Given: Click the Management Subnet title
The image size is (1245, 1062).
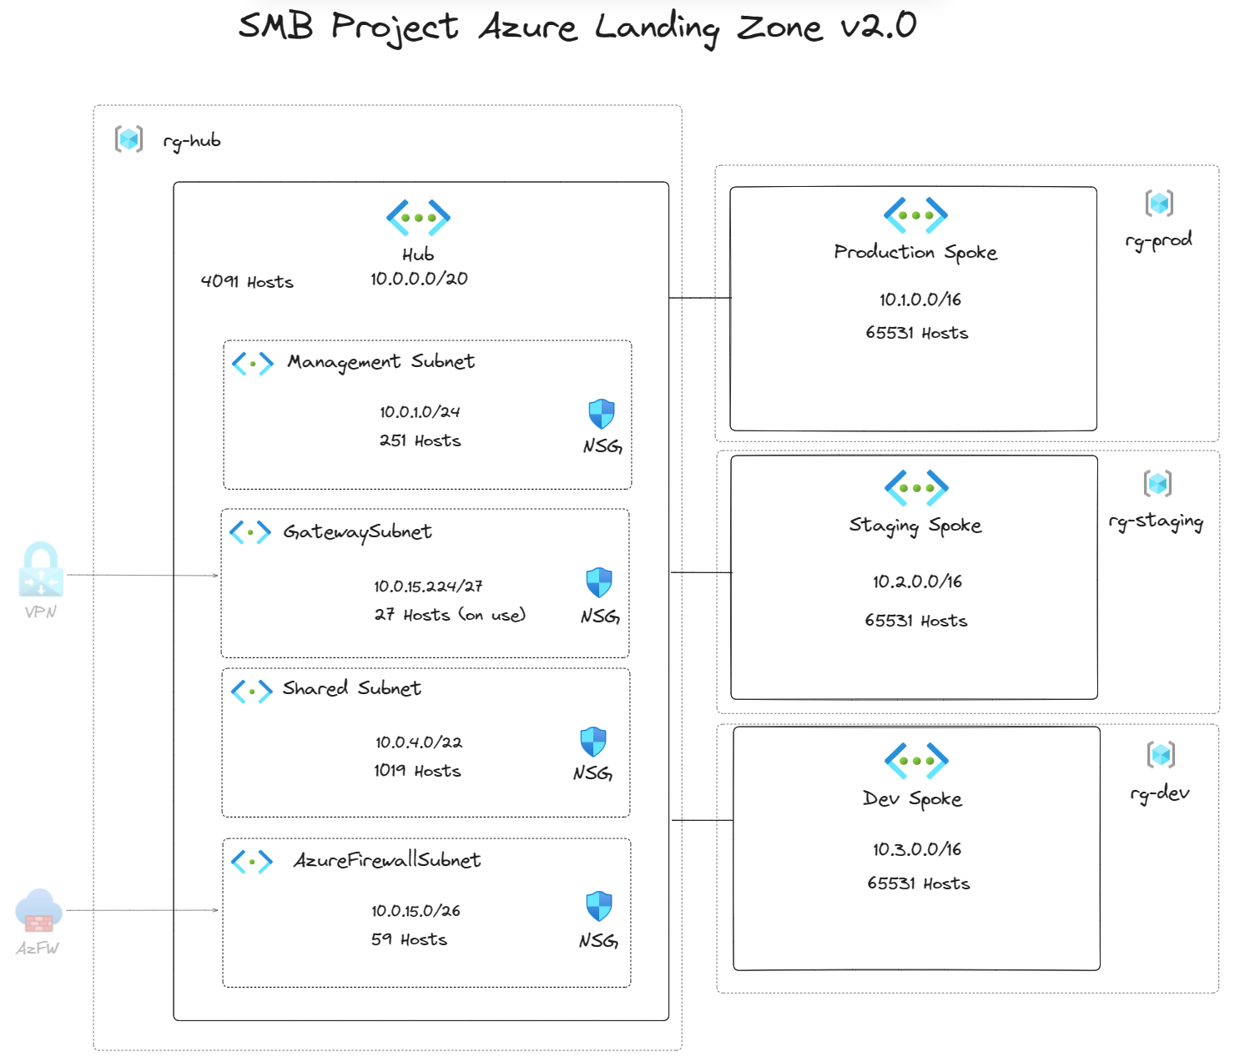Looking at the screenshot, I should (x=381, y=362).
